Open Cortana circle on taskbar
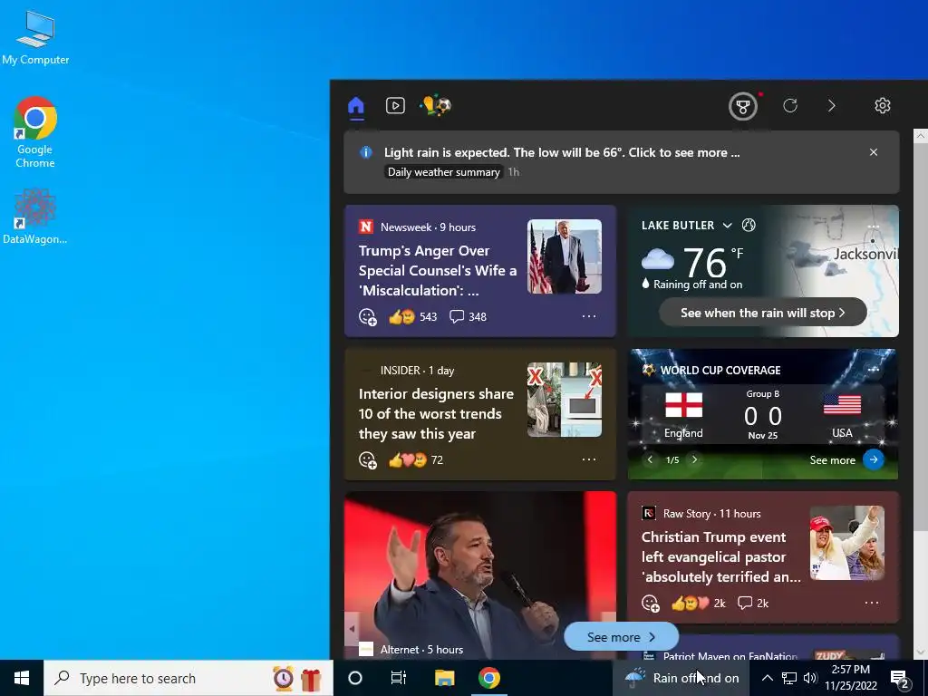 (x=355, y=678)
